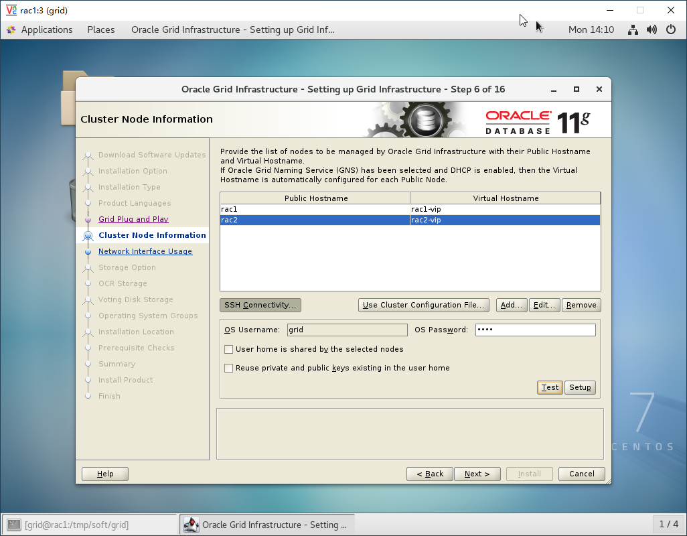Open the Grid Plug and Play step link

pyautogui.click(x=134, y=219)
